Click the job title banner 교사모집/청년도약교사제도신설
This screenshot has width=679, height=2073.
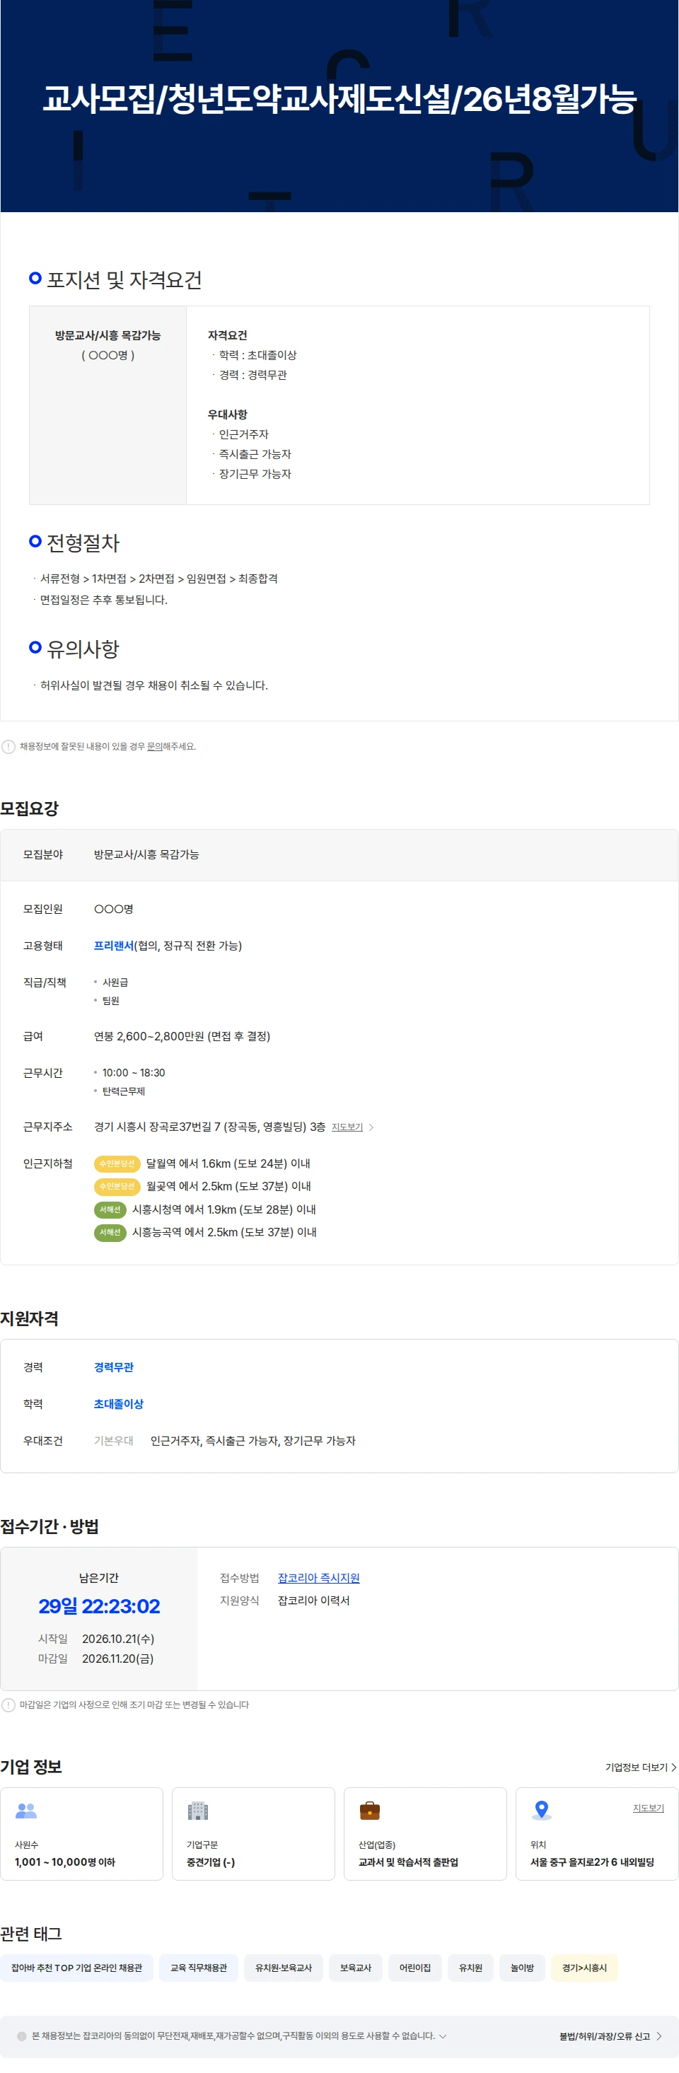[x=339, y=100]
